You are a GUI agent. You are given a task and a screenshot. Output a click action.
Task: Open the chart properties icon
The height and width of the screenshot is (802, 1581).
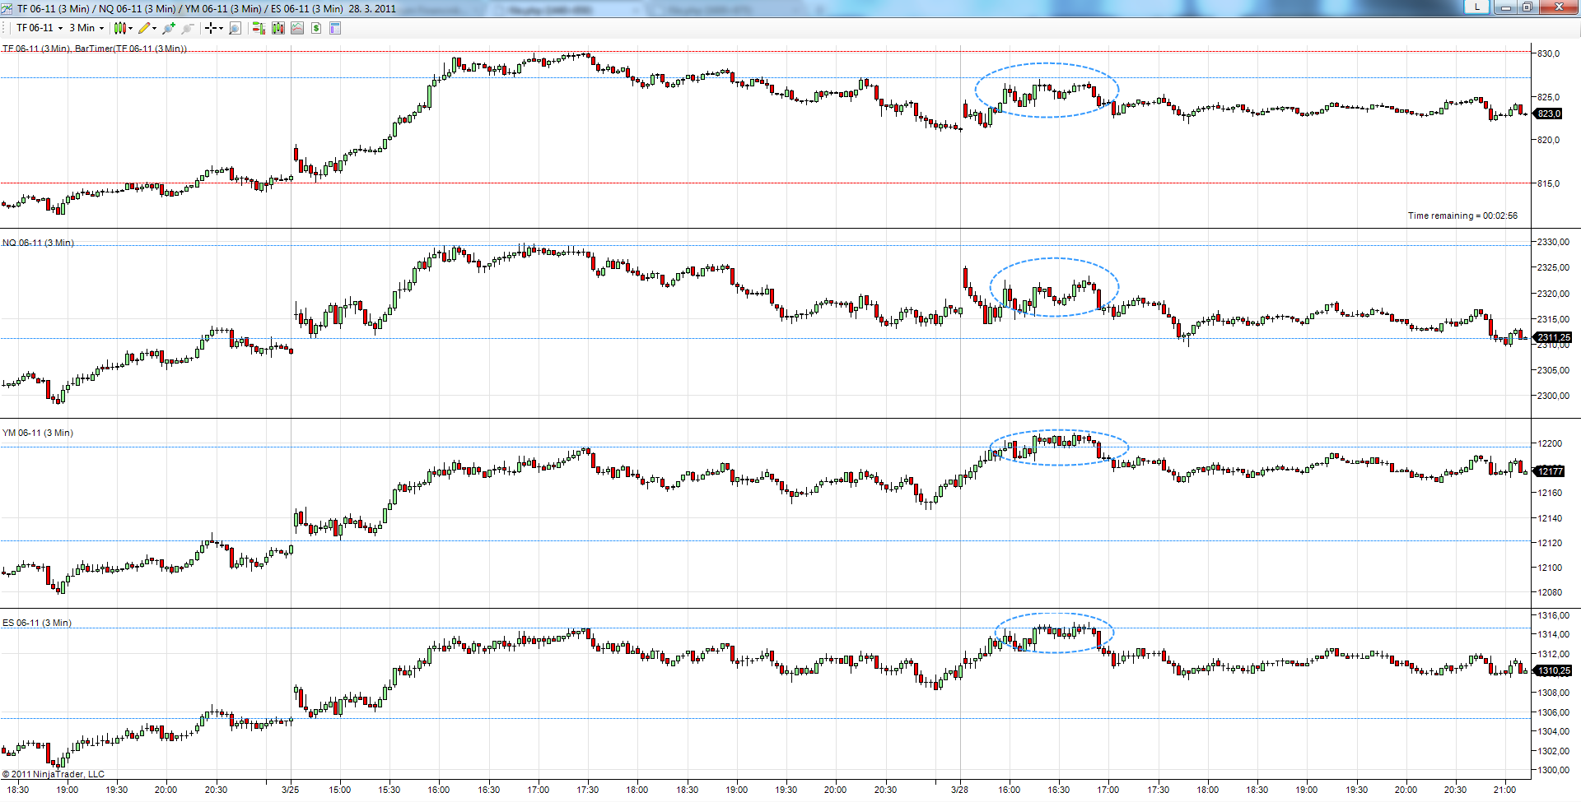335,28
